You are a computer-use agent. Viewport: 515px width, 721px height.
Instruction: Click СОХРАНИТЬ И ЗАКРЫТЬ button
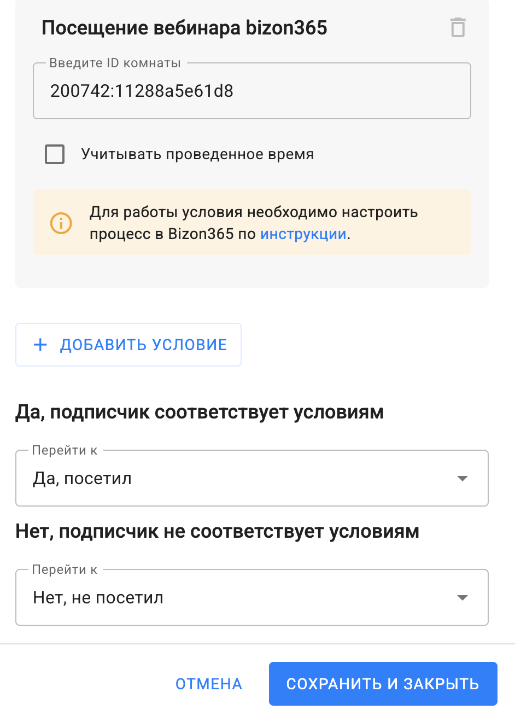pyautogui.click(x=383, y=684)
